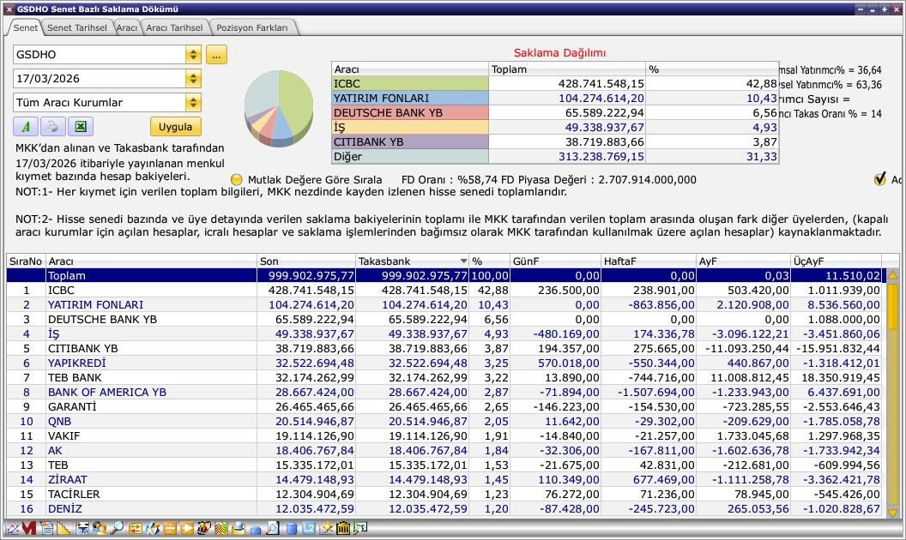Click the '...' symbol browse button
906x540 pixels.
pyautogui.click(x=216, y=55)
